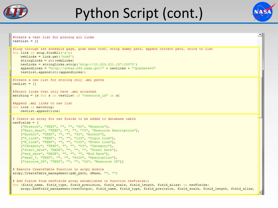Click the 'newList.append(line)' statement
The image size is (278, 208).
click(40, 111)
